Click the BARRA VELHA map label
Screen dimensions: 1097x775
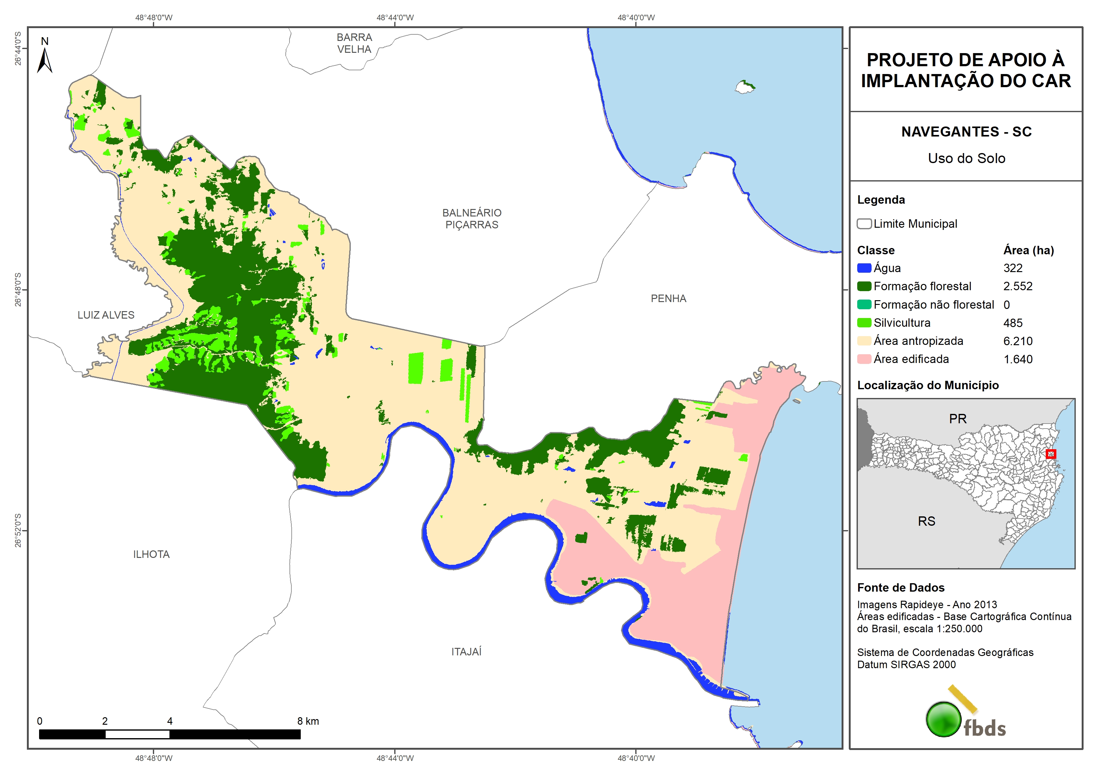(x=354, y=43)
